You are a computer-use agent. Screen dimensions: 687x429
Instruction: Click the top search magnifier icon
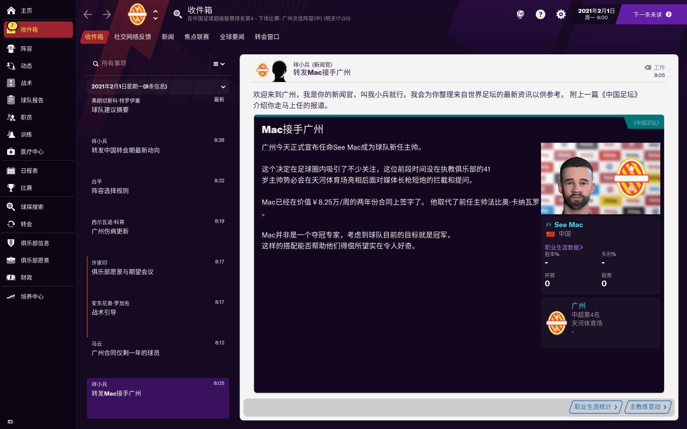click(x=177, y=14)
